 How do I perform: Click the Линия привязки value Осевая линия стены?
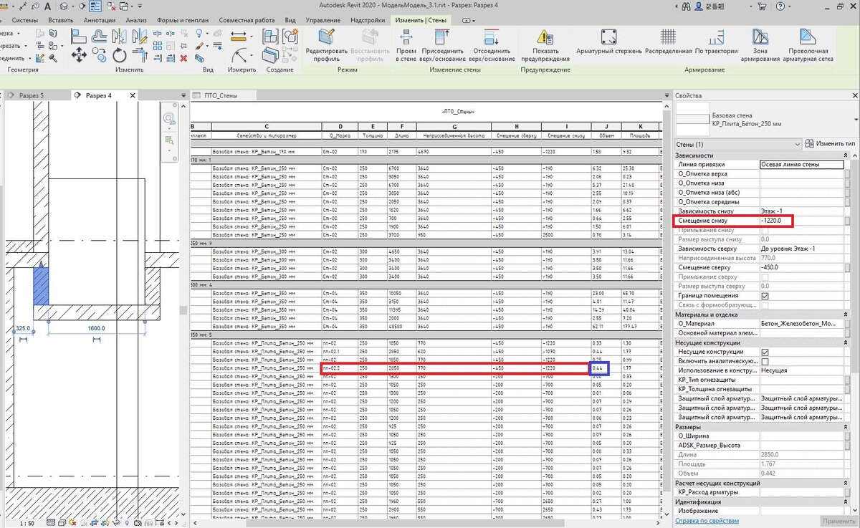(x=801, y=165)
